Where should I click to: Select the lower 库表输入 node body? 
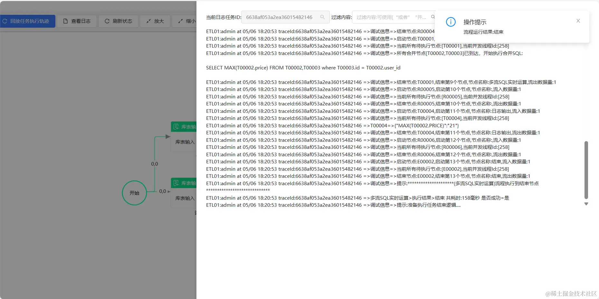click(184, 198)
